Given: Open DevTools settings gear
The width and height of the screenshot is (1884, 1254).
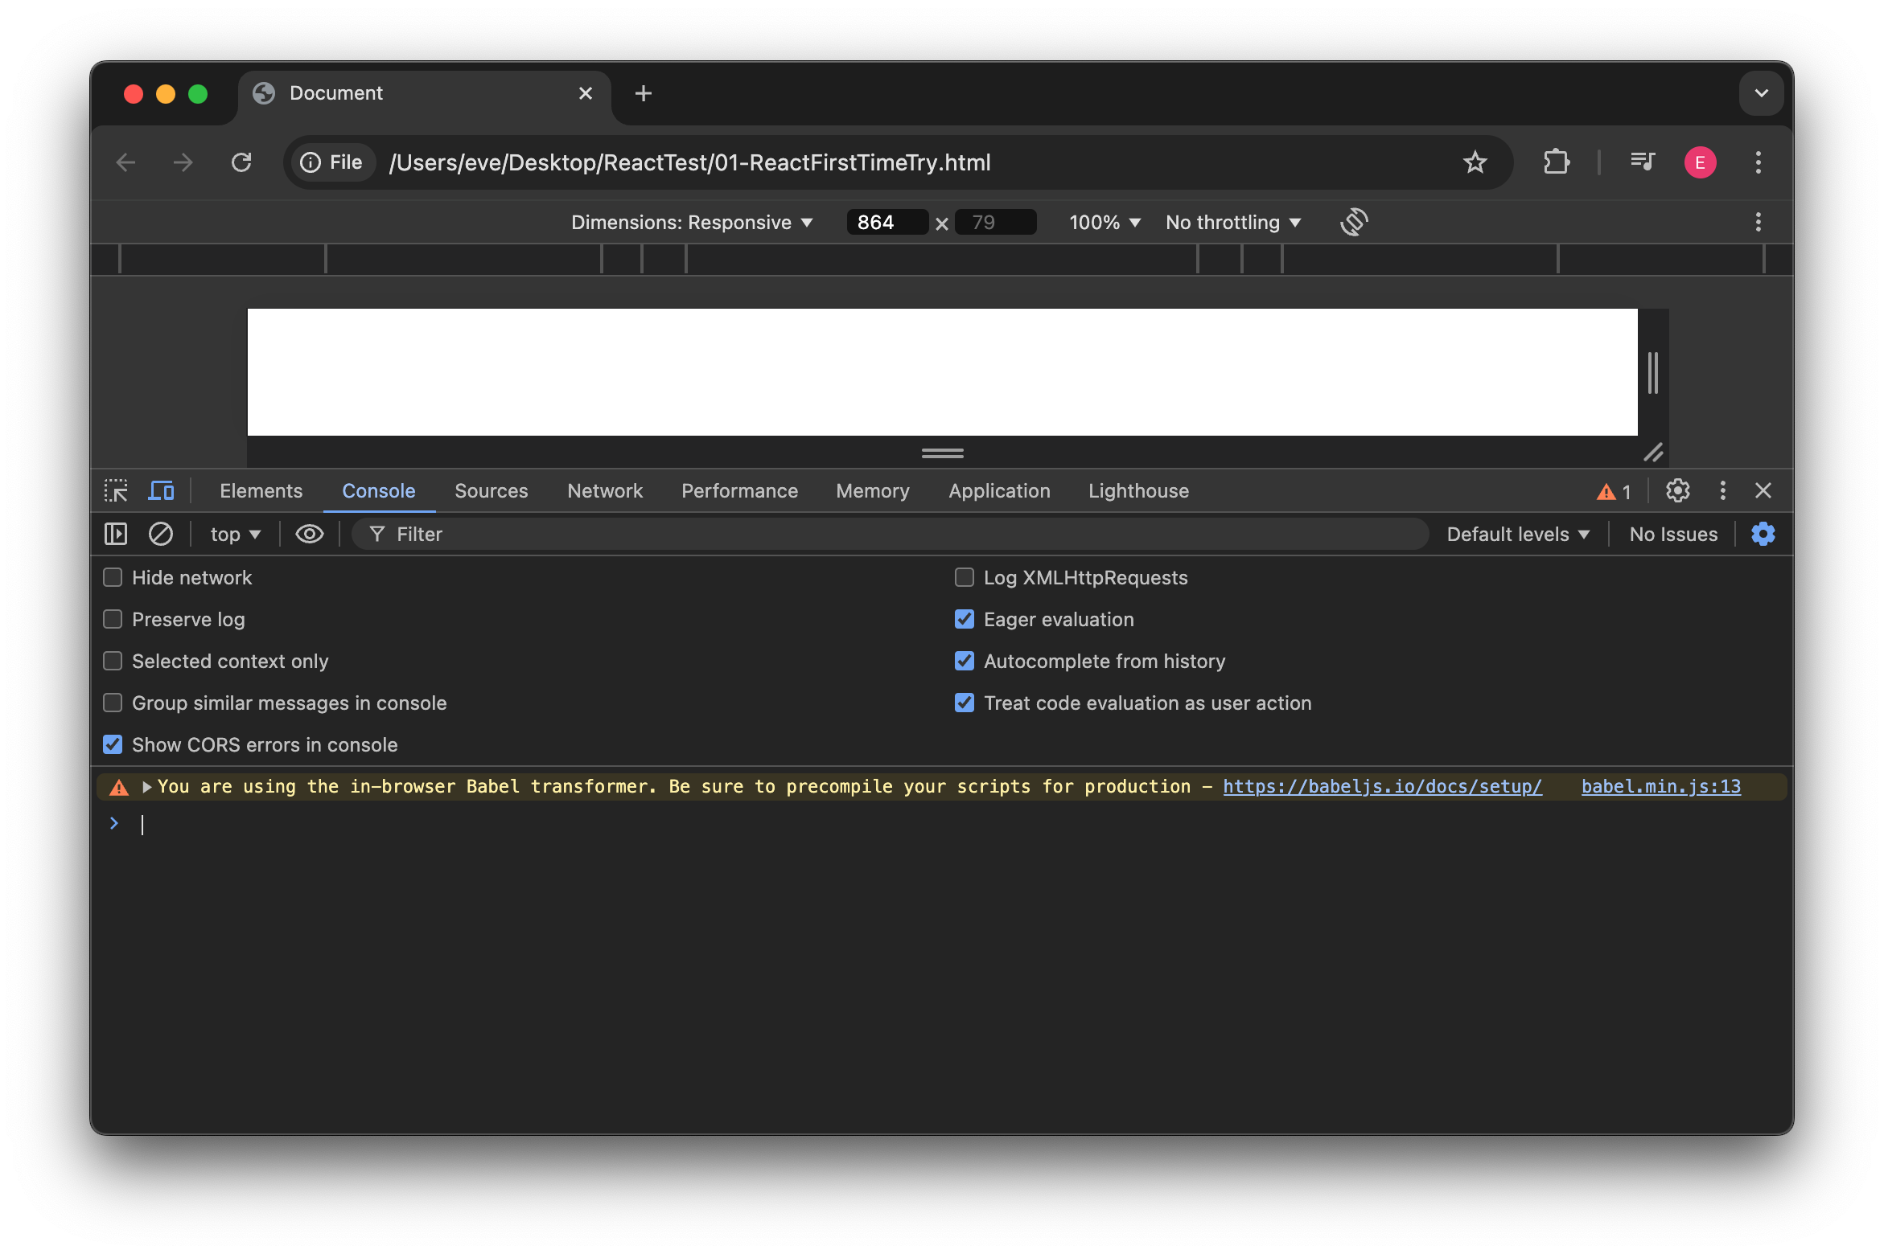Looking at the screenshot, I should tap(1677, 490).
